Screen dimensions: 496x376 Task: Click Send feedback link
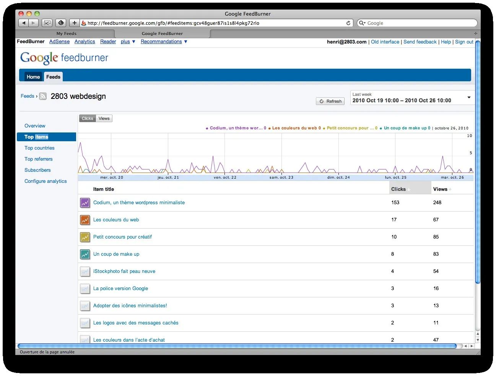pyautogui.click(x=420, y=42)
